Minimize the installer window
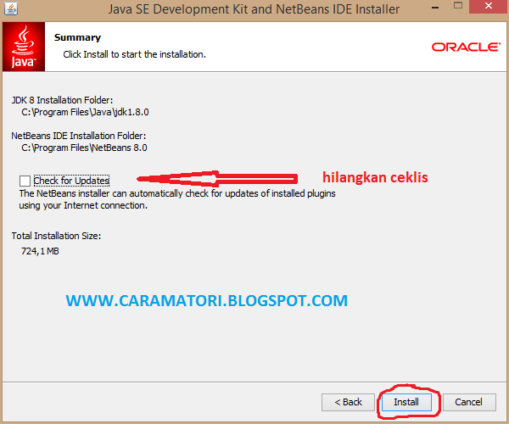This screenshot has width=509, height=424. coord(435,7)
